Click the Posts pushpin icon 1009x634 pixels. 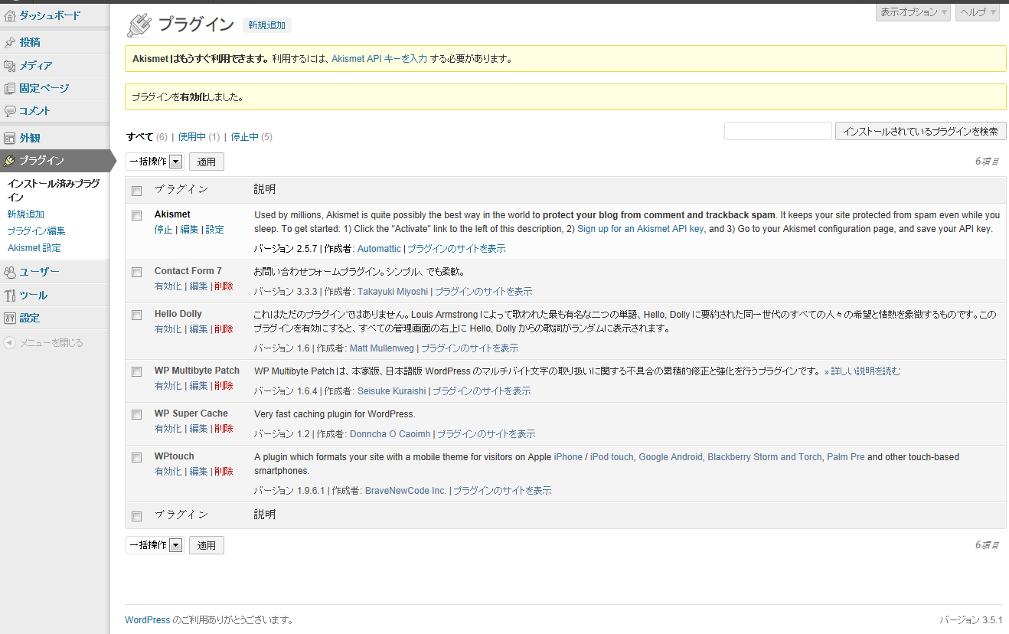coord(10,43)
